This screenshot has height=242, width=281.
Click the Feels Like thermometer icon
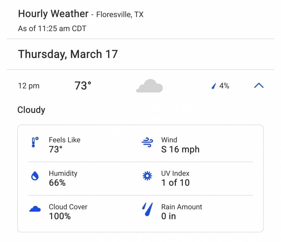35,142
